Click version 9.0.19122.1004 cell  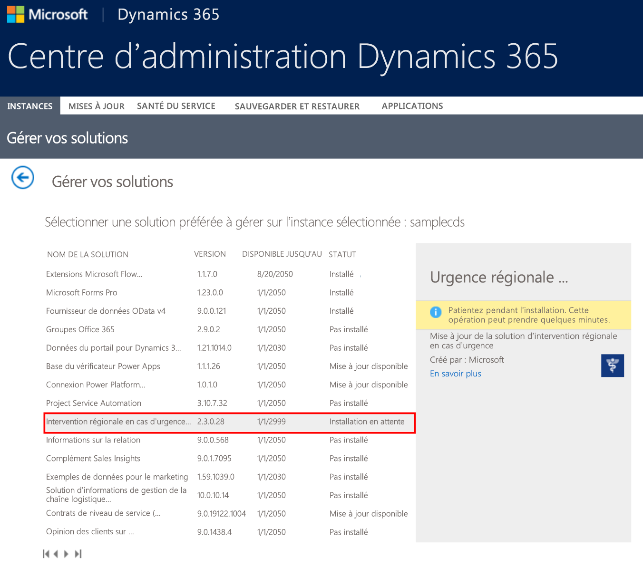click(x=222, y=514)
